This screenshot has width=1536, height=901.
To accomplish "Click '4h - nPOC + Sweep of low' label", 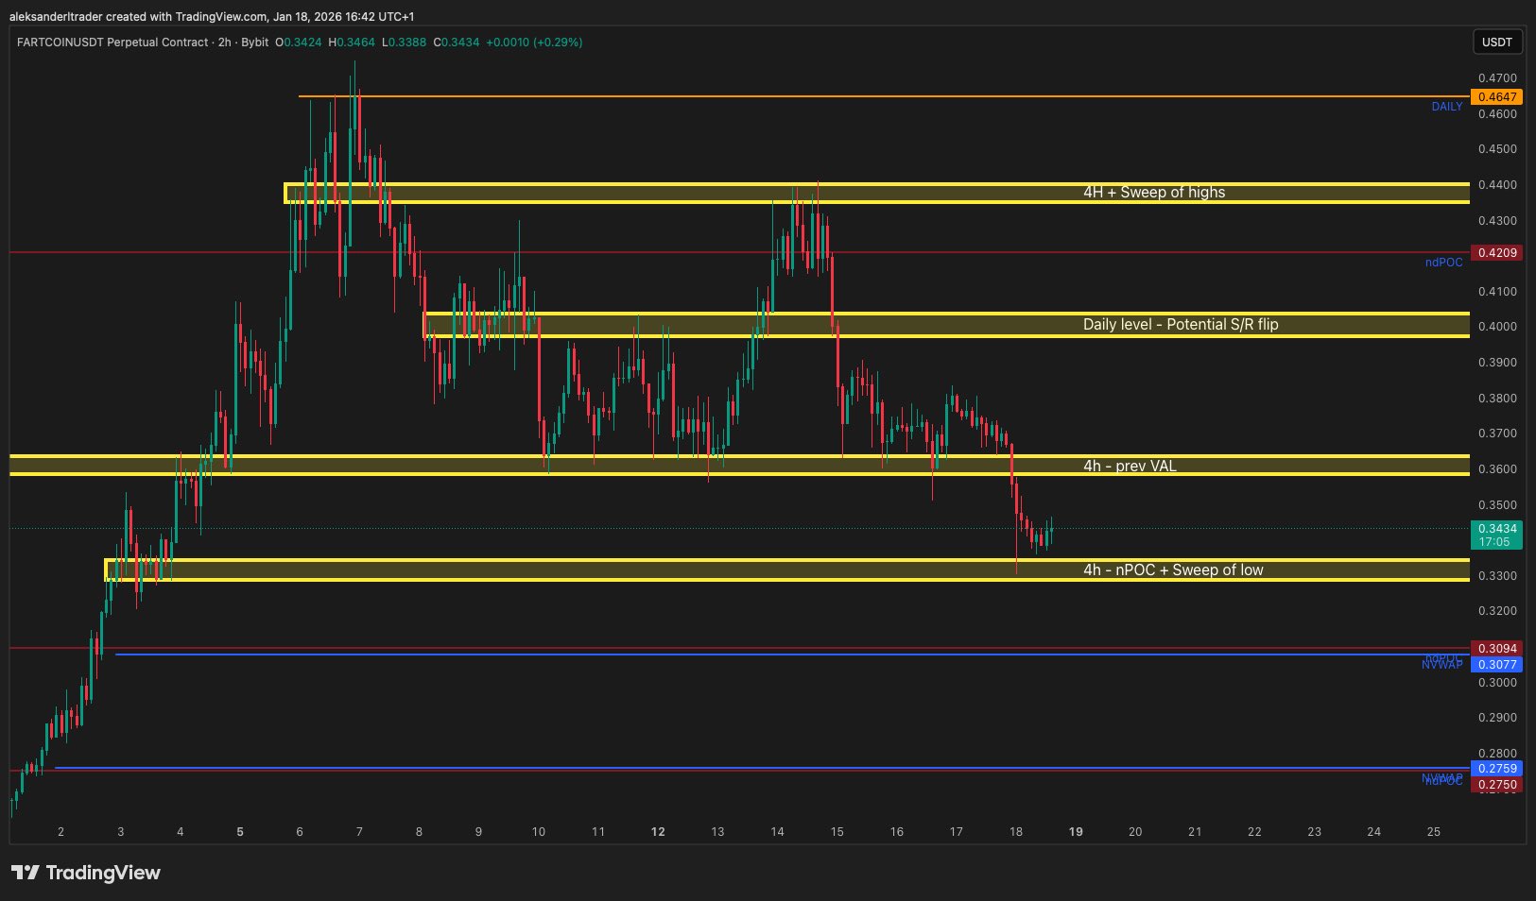I will tap(1172, 570).
